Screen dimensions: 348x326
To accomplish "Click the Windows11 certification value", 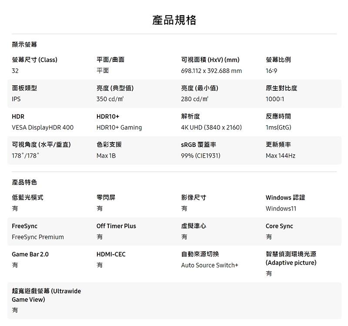I will 281,209.
